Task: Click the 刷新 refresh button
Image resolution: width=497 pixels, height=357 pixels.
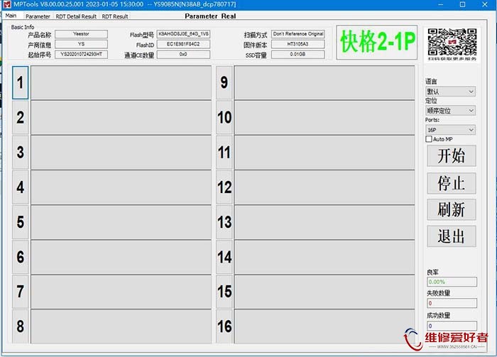Action: (451, 209)
